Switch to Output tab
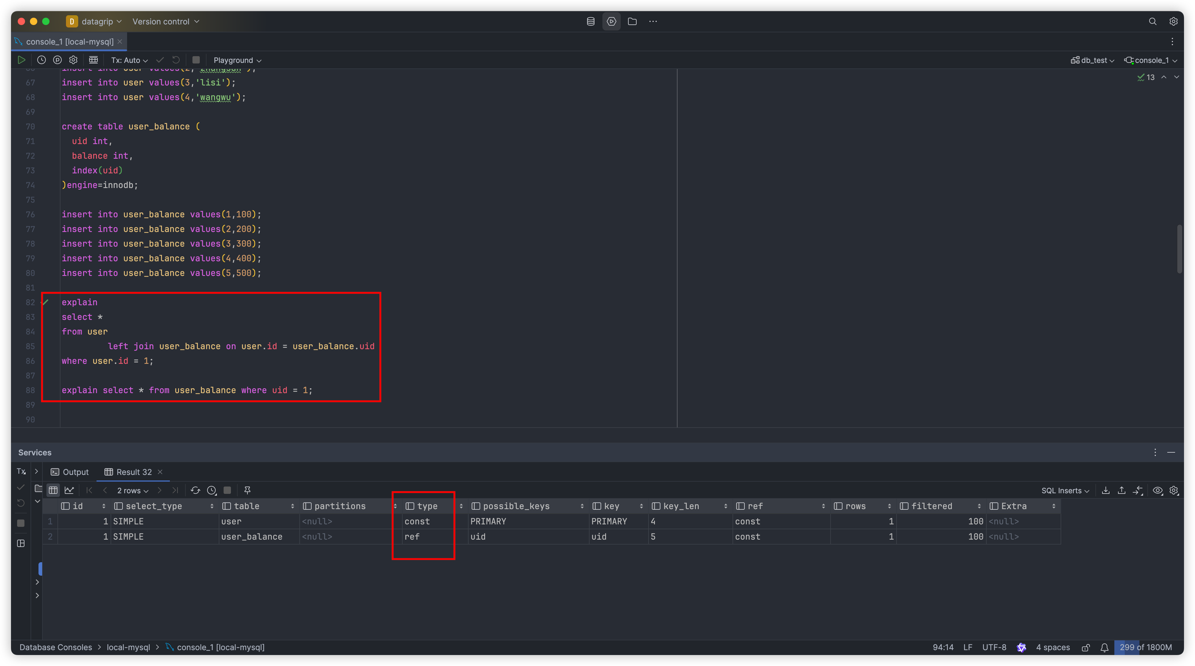 (x=70, y=472)
